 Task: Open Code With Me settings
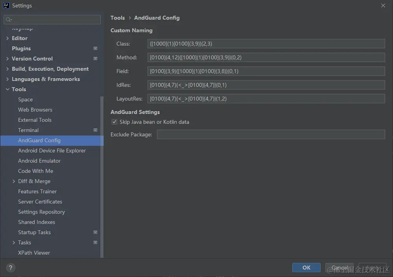(x=35, y=171)
